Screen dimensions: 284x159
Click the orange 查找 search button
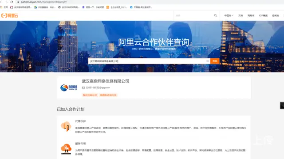pyautogui.click(x=215, y=61)
